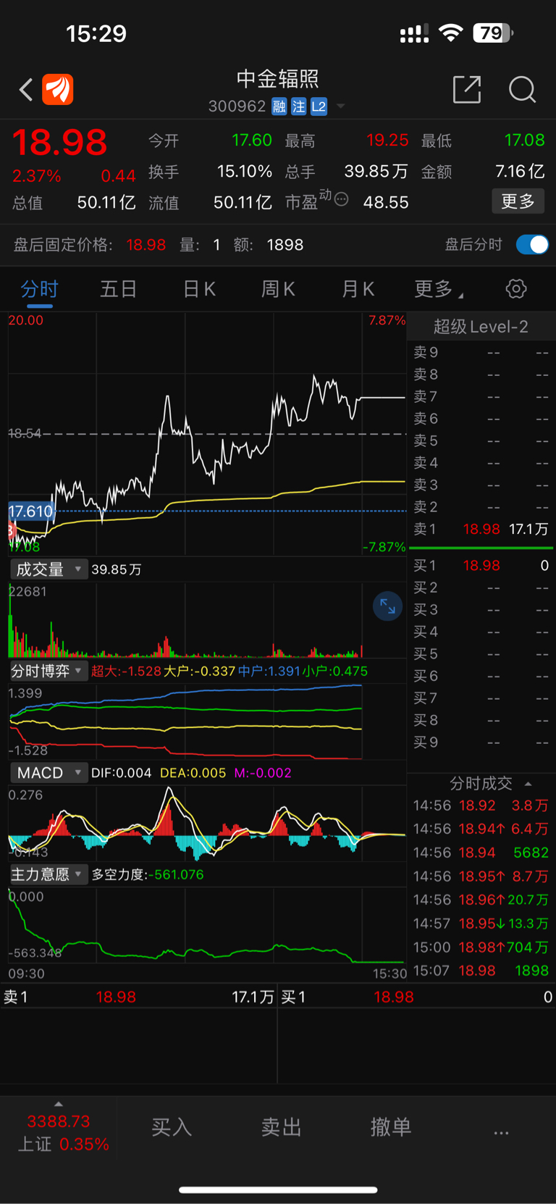Tap the dynamic PE info icon
Viewport: 556px width, 1204px height.
click(342, 199)
